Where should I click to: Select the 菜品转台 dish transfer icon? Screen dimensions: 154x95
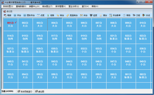coord(68,15)
